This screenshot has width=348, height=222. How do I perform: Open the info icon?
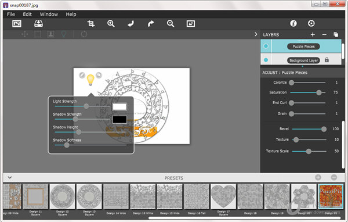[x=293, y=23]
